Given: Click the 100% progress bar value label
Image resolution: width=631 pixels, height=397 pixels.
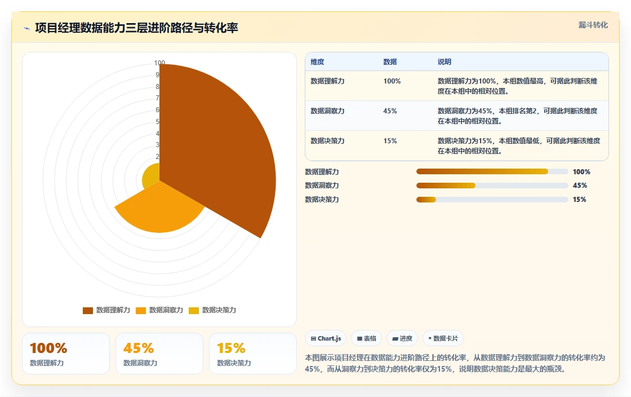Looking at the screenshot, I should coord(581,171).
